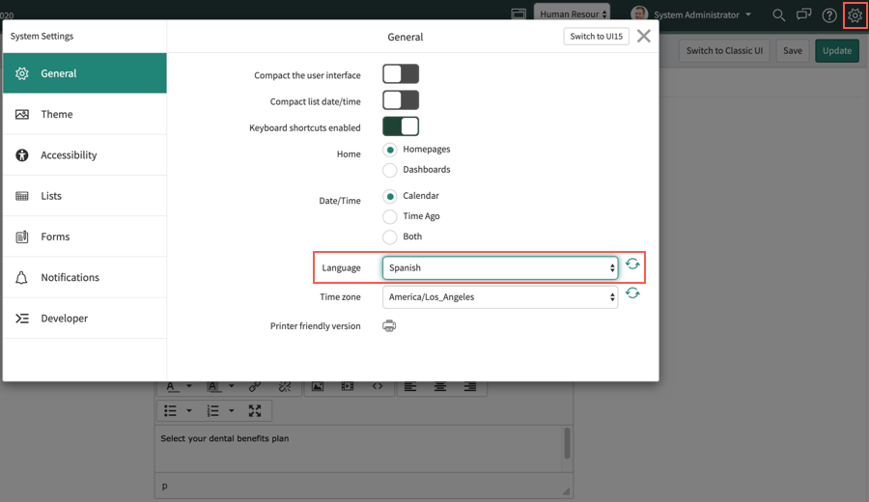Viewport: 869px width, 502px height.
Task: Click the bulleted list icon in editor
Action: 170,410
